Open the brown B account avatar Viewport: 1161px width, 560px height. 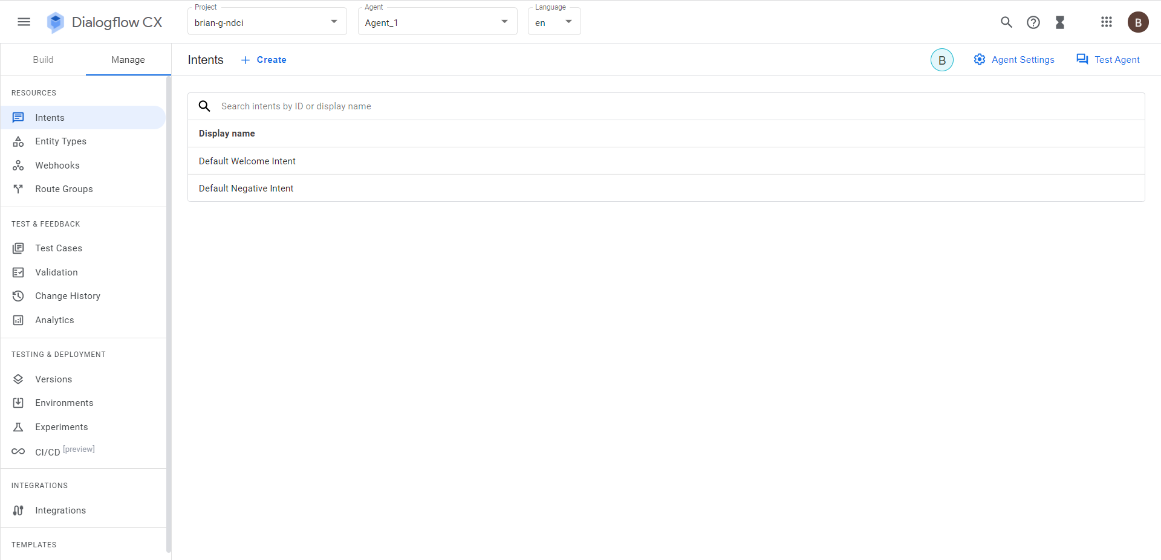[x=1138, y=22]
